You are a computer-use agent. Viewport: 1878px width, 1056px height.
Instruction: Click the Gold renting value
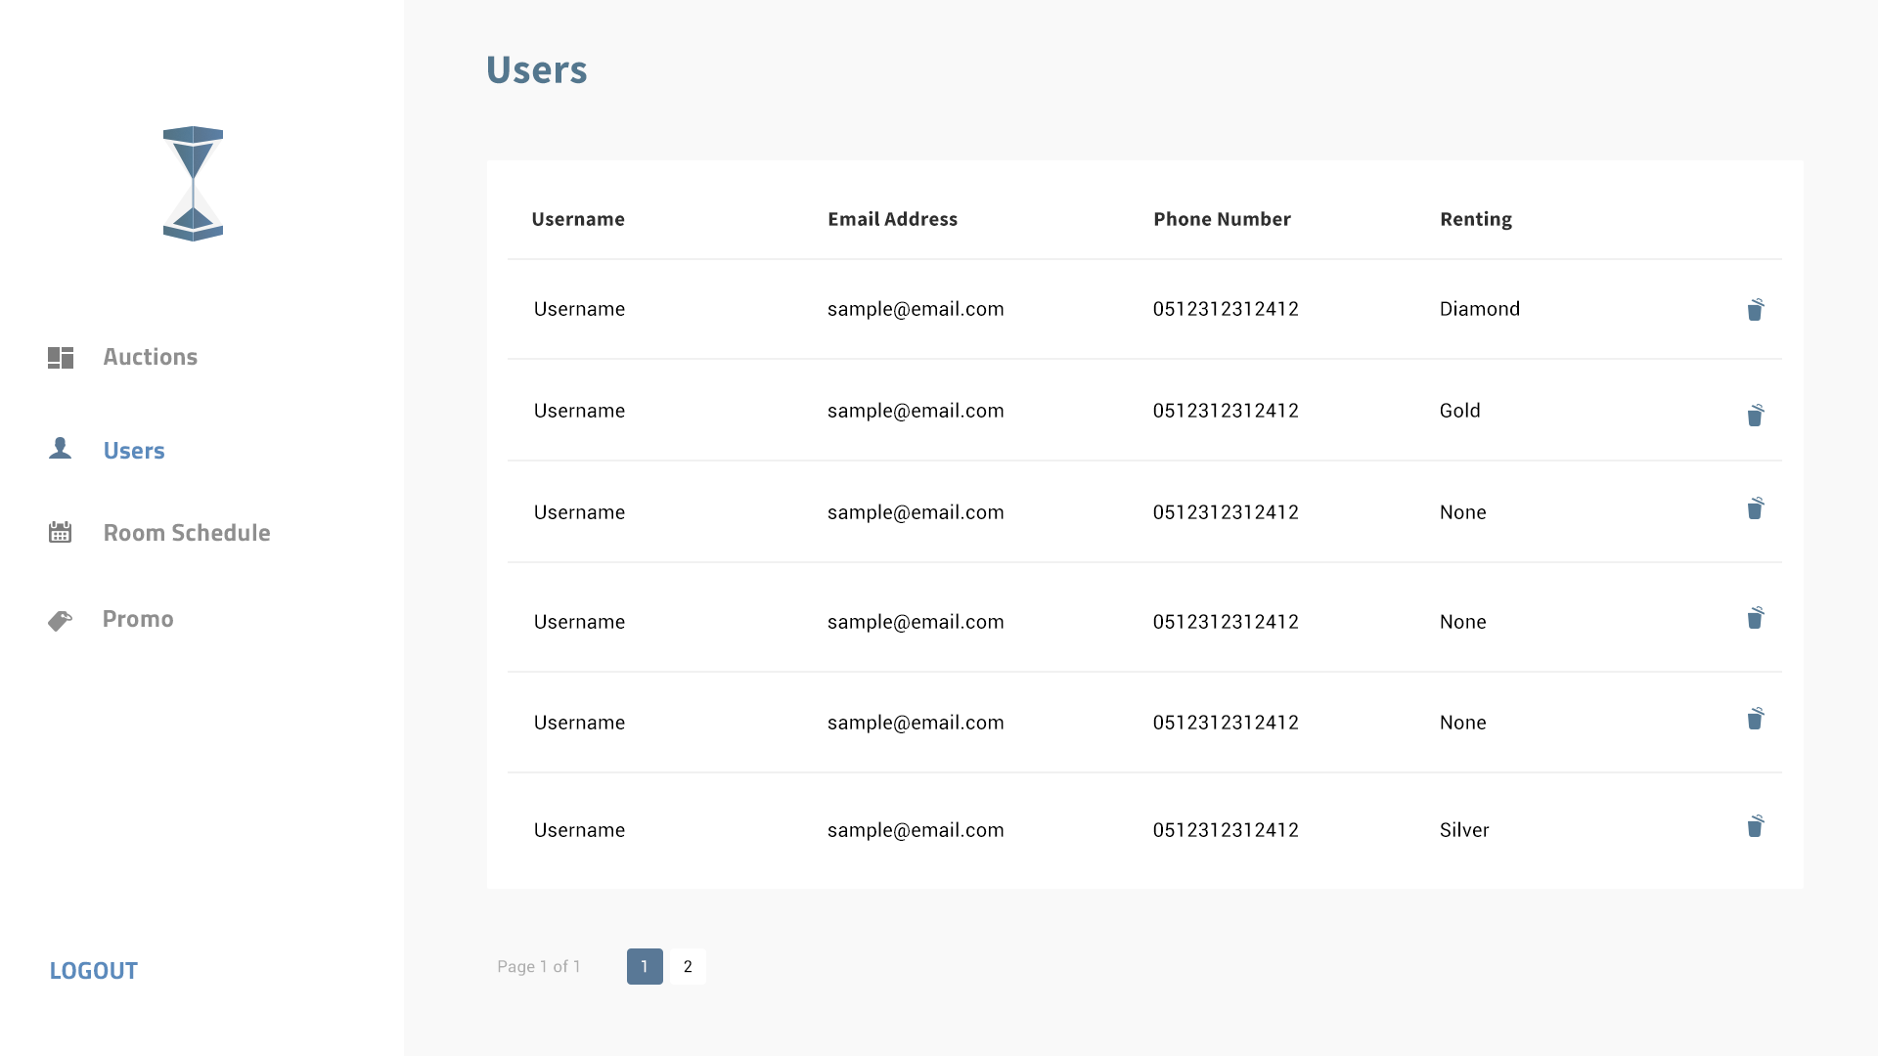coord(1460,411)
